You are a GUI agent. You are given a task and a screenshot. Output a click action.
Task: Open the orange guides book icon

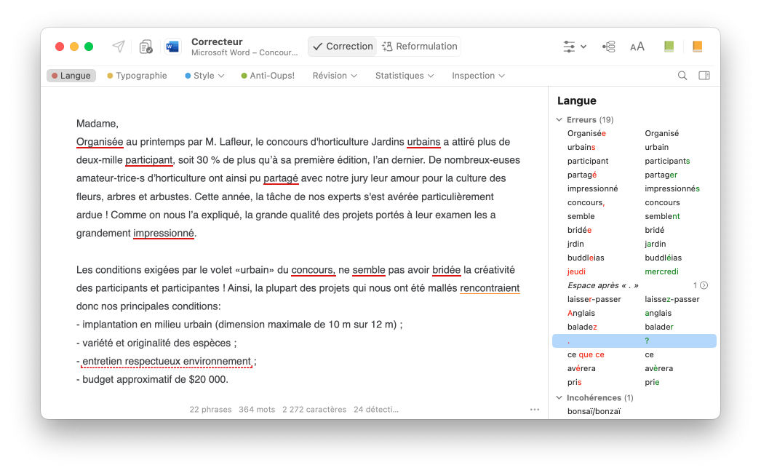[x=697, y=47]
